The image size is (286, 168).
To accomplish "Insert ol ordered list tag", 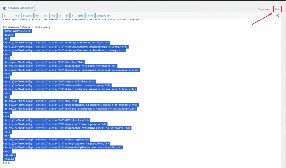I will [67, 16].
